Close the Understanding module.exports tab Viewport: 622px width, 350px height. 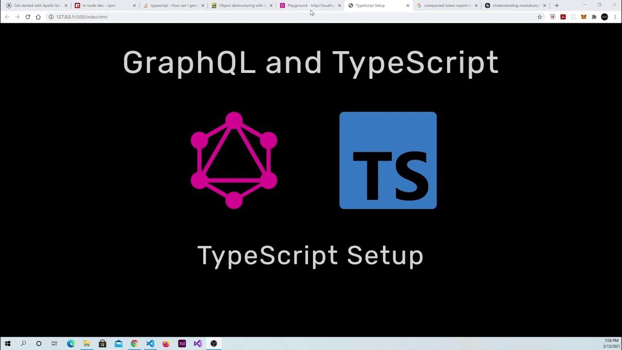(x=544, y=6)
